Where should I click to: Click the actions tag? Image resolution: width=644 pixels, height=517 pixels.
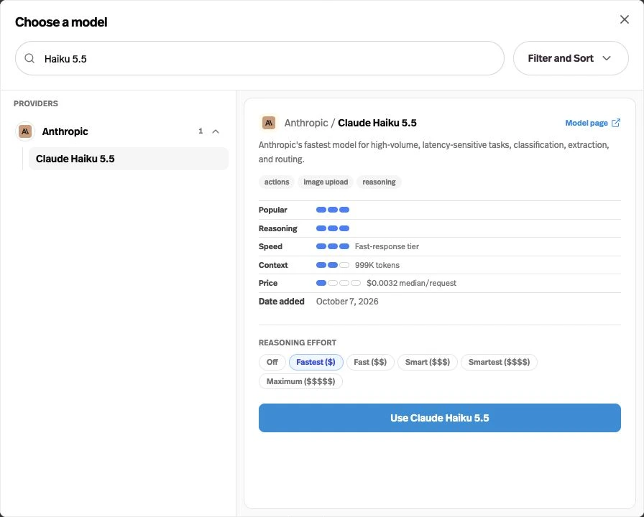277,182
